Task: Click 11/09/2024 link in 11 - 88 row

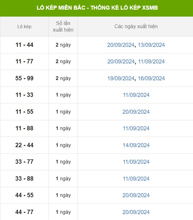Action: 136,128
